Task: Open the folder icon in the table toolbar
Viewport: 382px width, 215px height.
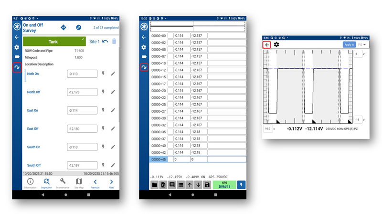Action: pyautogui.click(x=155, y=184)
